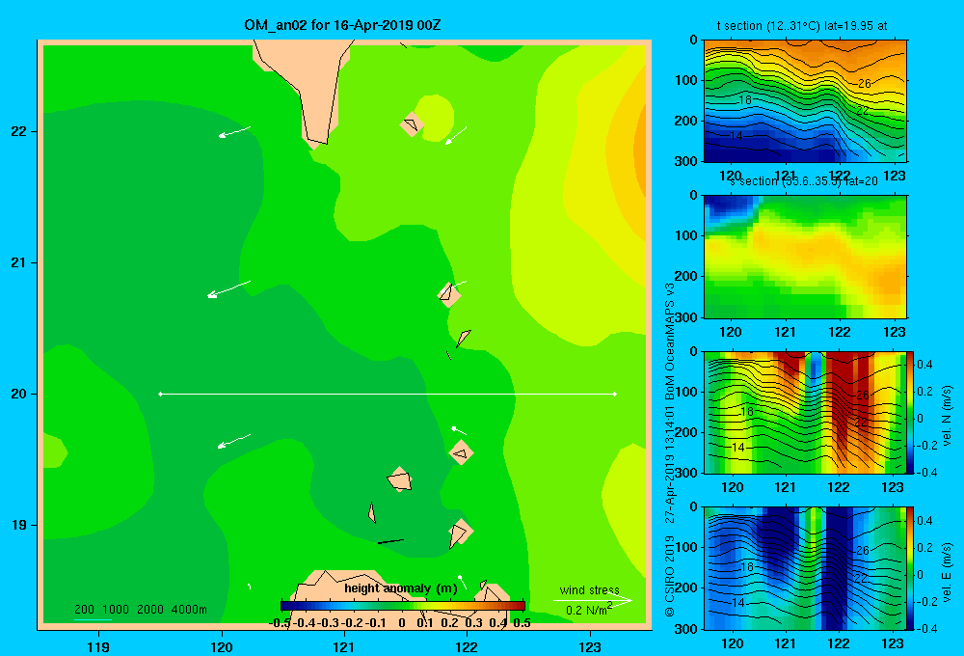Viewport: 964px width, 656px height.
Task: Click the small island near 22°N 121.5°E
Action: click(x=412, y=124)
